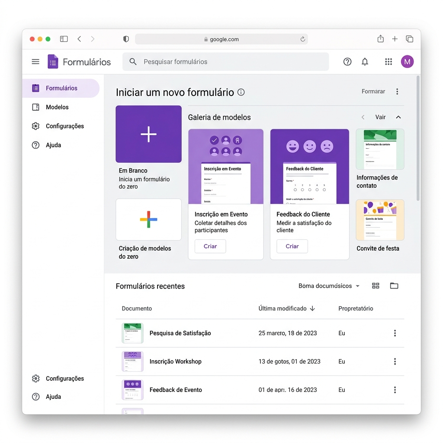Open the Boma documdsicos owner filter dropdown
The image size is (443, 443).
(329, 286)
